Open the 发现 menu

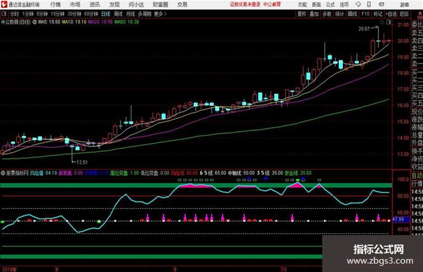point(115,4)
